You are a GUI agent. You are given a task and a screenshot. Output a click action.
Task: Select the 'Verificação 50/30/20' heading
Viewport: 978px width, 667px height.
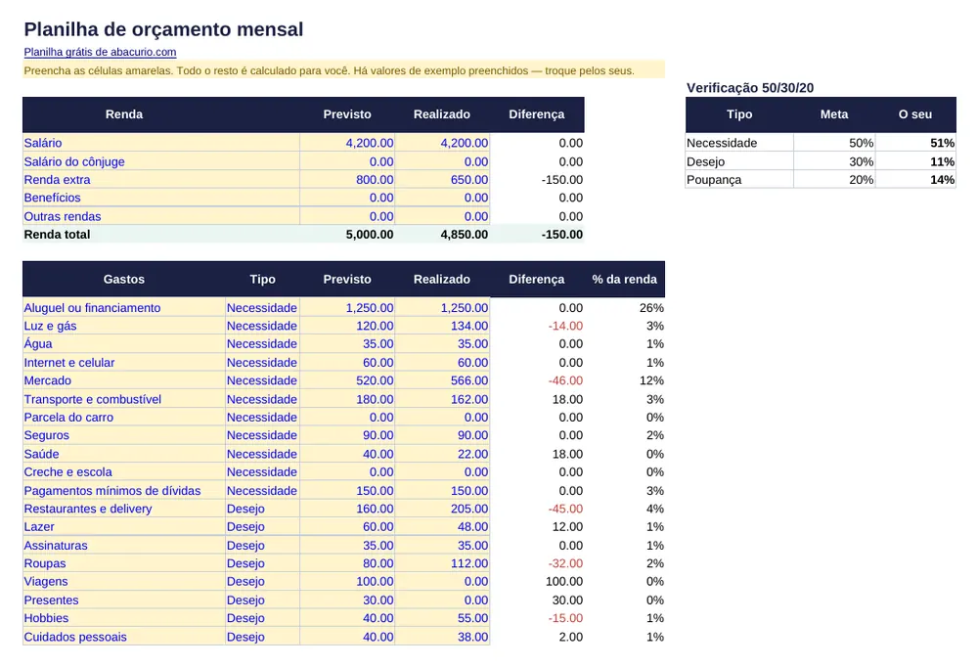click(750, 88)
